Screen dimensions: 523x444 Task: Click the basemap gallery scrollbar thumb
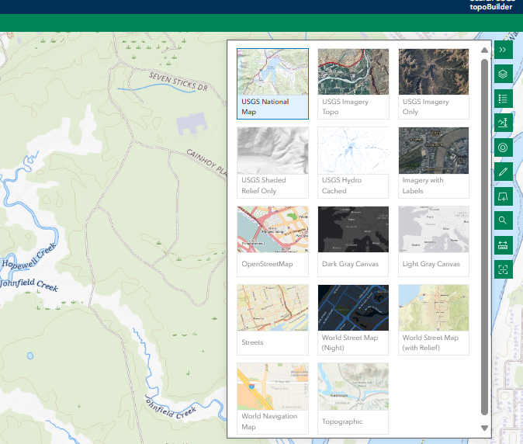[x=485, y=238]
